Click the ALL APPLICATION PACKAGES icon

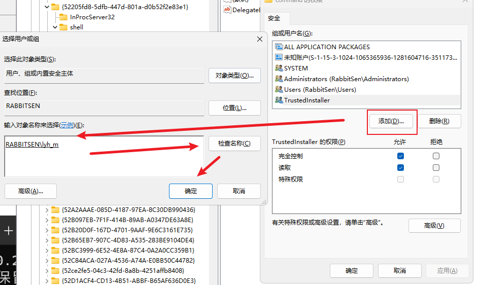[279, 47]
